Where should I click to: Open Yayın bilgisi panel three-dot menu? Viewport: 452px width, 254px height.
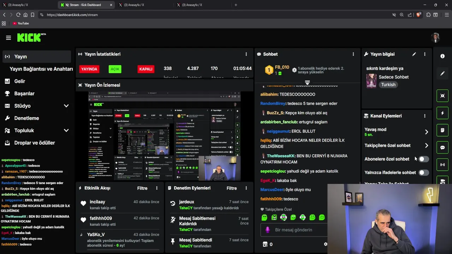click(425, 54)
